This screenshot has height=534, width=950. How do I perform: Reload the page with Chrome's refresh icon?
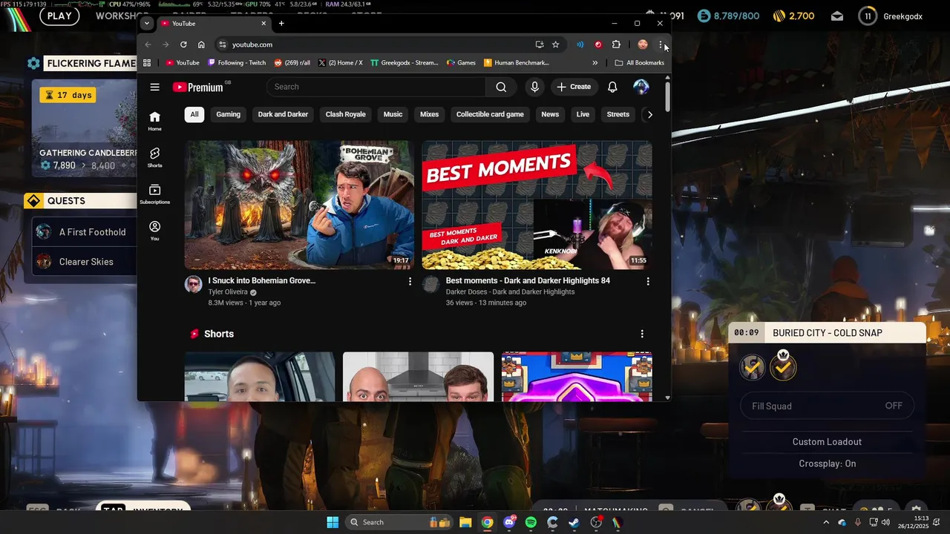[183, 44]
